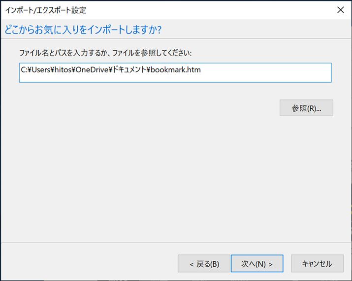Click the どこからお気に入りをインポートしますか heading
Image resolution: width=352 pixels, height=281 pixels.
83,30
